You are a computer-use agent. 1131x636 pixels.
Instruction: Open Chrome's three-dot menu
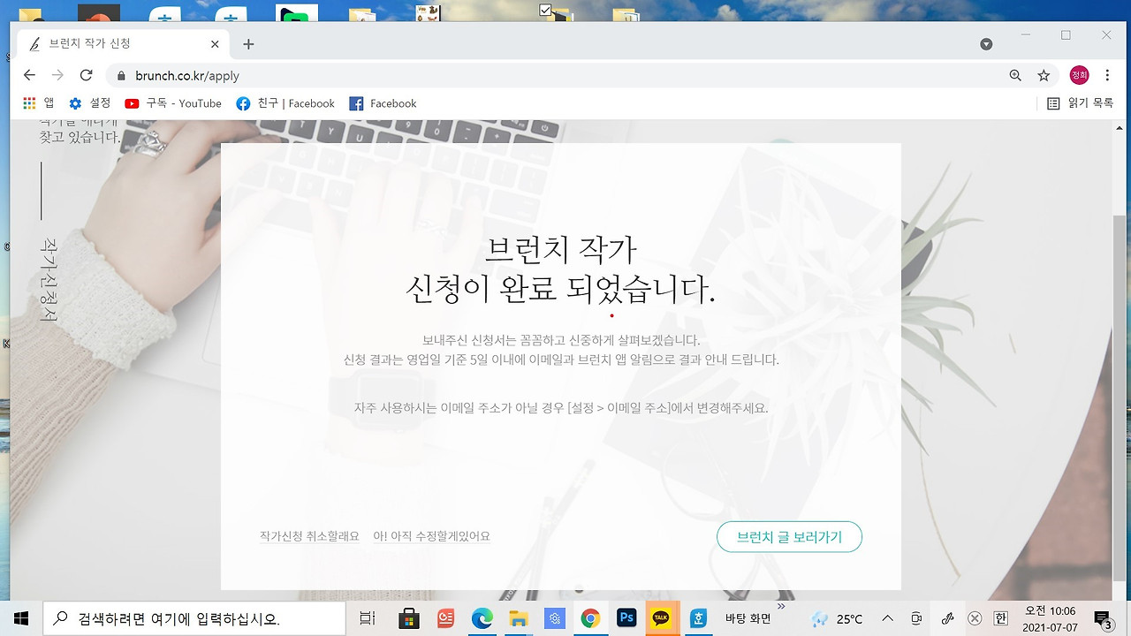coord(1107,75)
